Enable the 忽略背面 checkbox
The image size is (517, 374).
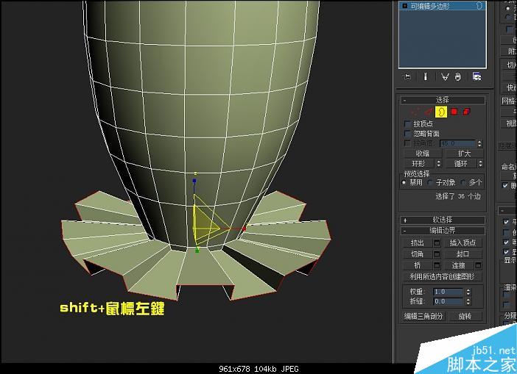[x=407, y=133]
